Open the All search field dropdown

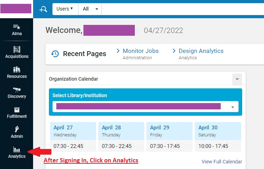(x=90, y=9)
